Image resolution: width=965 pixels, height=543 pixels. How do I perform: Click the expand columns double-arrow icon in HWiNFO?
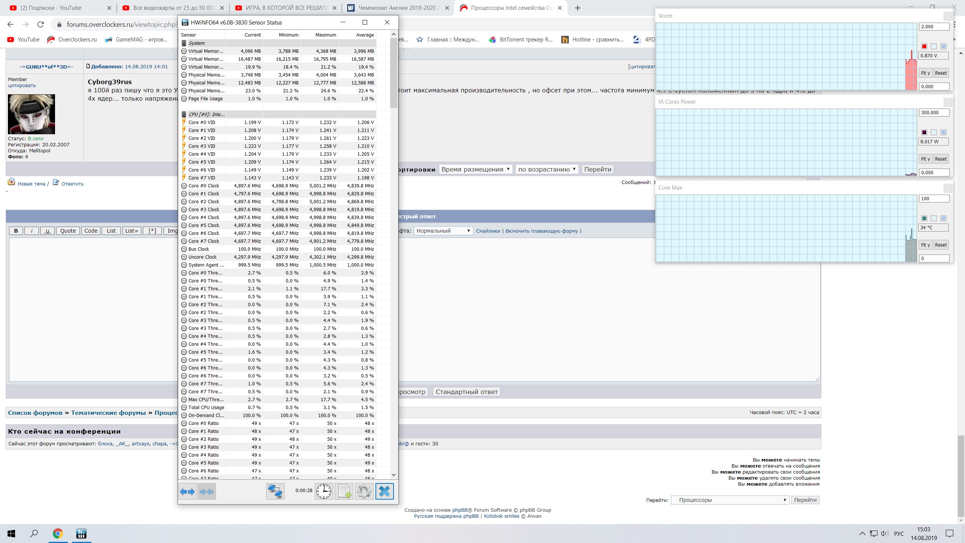(187, 491)
